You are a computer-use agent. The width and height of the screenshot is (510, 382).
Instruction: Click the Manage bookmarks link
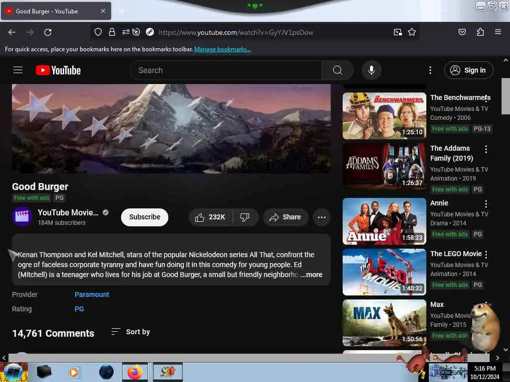223,49
